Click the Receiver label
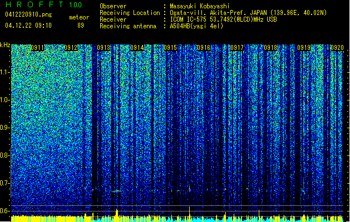This screenshot has width=350, height=222. tap(113, 19)
